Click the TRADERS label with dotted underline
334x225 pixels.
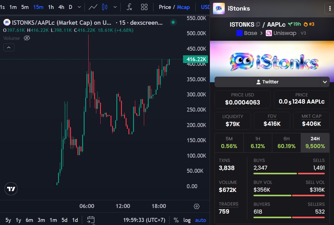point(228,204)
